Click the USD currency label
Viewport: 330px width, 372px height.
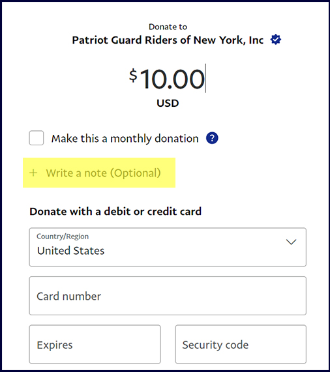point(168,103)
